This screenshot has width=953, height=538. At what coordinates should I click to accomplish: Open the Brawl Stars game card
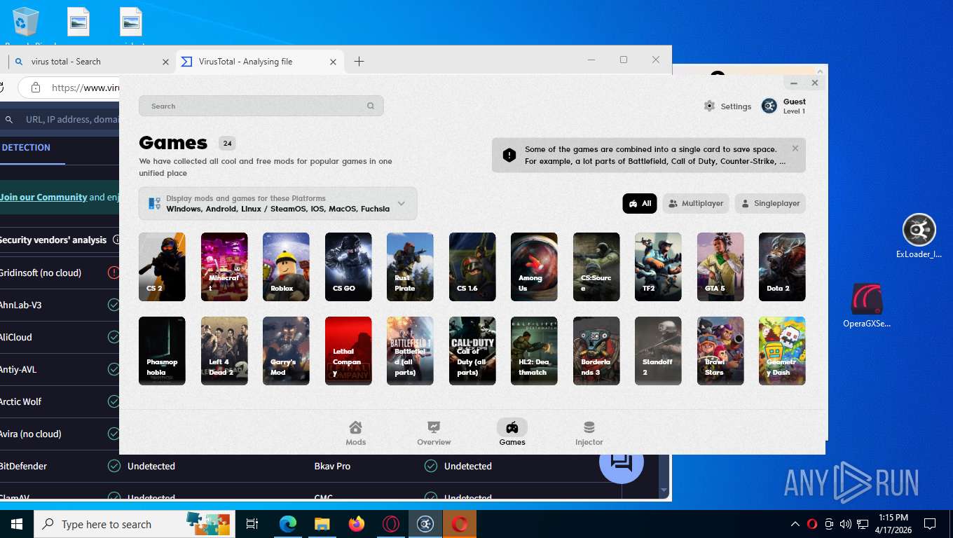[720, 351]
